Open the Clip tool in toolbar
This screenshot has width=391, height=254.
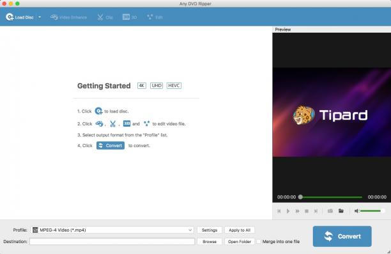point(105,17)
